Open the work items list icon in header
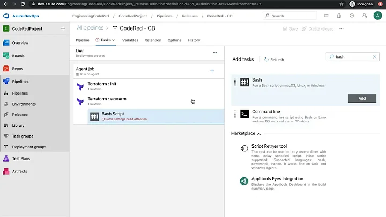This screenshot has height=217, width=386. 326,16
